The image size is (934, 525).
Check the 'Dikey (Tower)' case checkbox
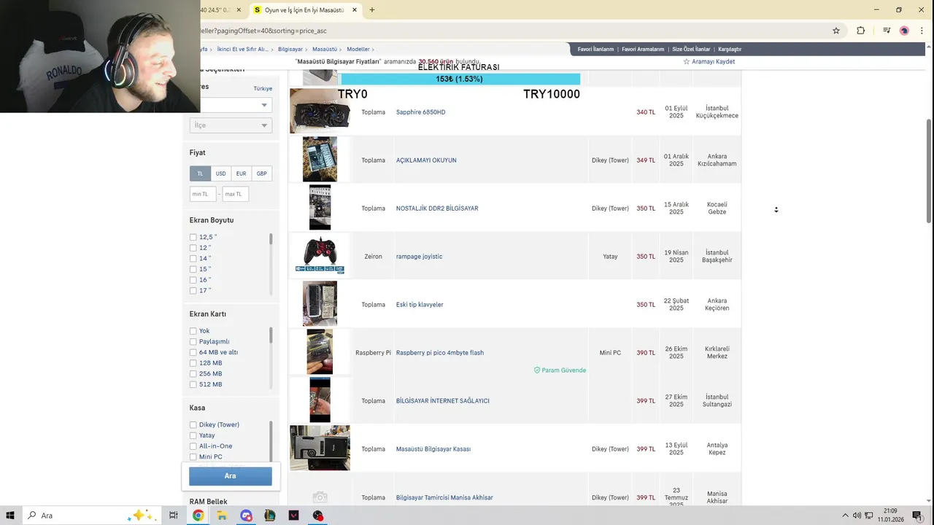(193, 424)
